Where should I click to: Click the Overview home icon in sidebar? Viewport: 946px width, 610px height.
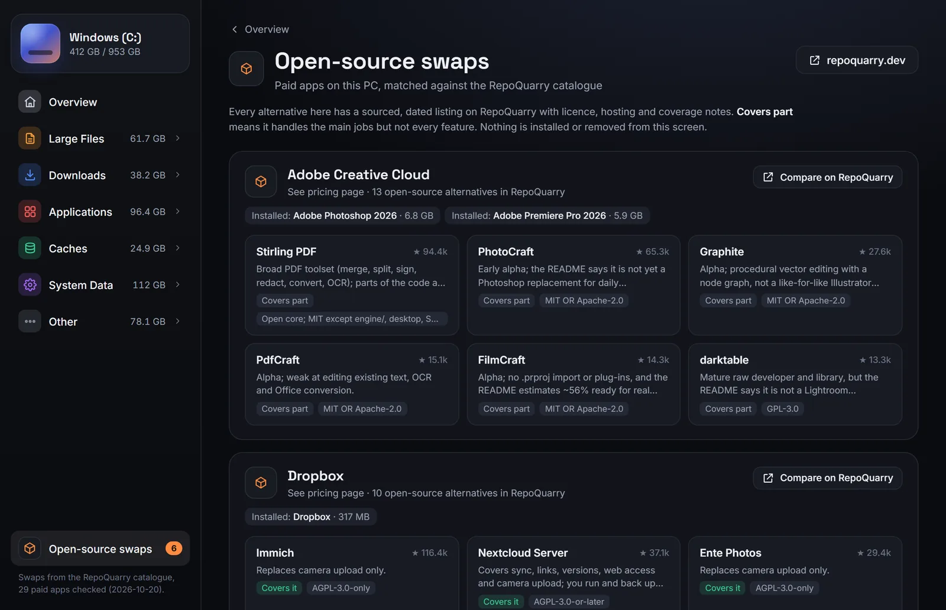point(30,102)
